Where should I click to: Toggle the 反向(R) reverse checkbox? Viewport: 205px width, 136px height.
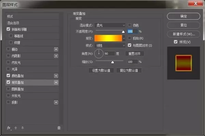click(129, 38)
